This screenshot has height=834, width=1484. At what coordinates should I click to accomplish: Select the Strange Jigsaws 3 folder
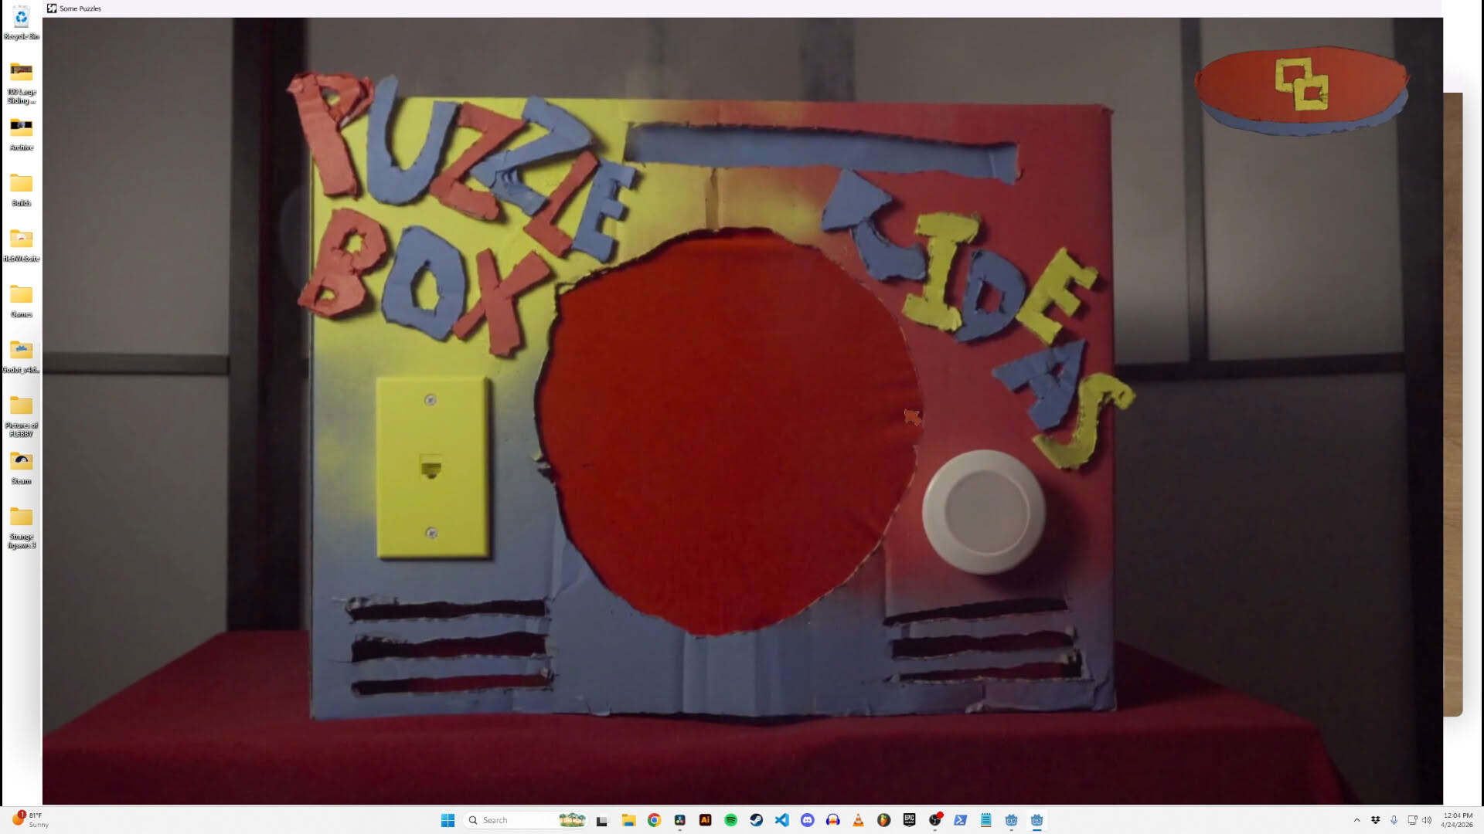pos(21,527)
